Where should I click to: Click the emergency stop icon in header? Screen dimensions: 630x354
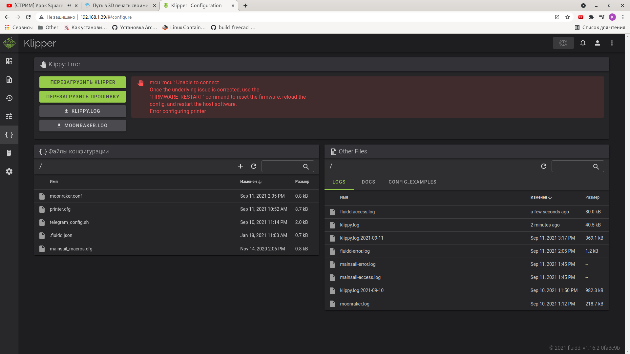(563, 43)
